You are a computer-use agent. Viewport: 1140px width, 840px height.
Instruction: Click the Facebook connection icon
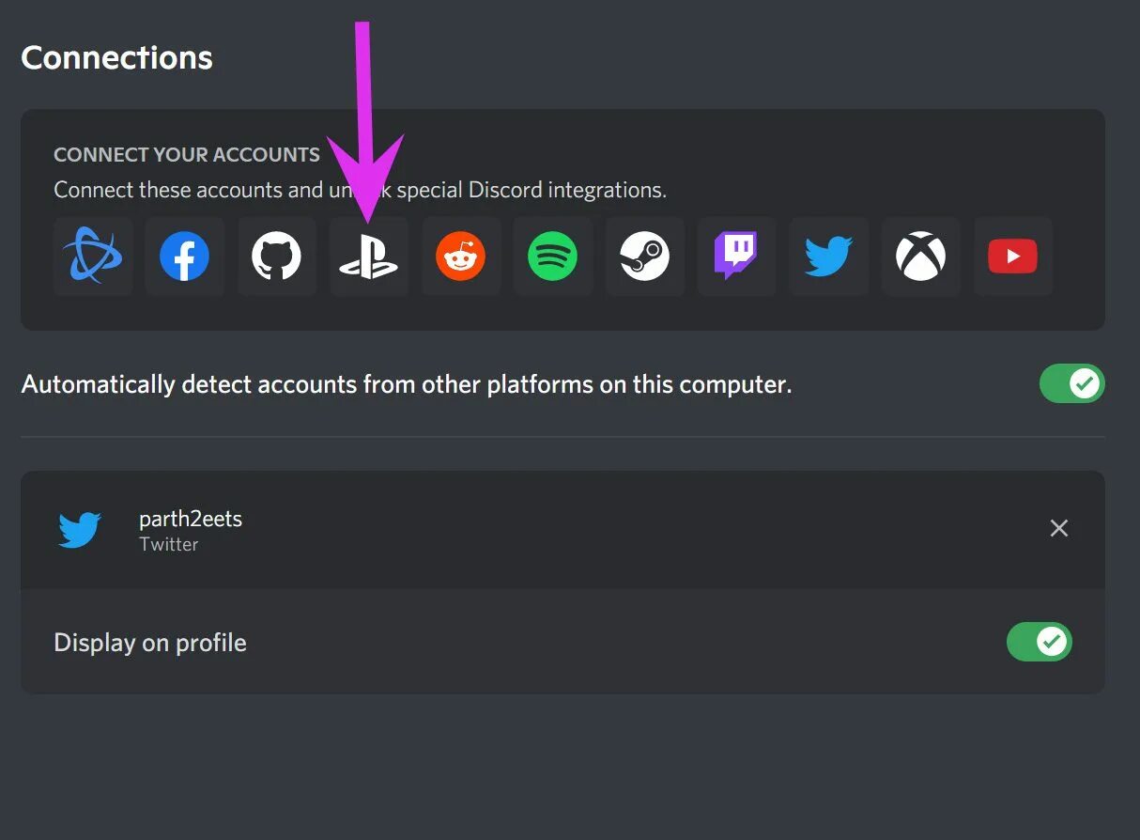[x=184, y=257]
